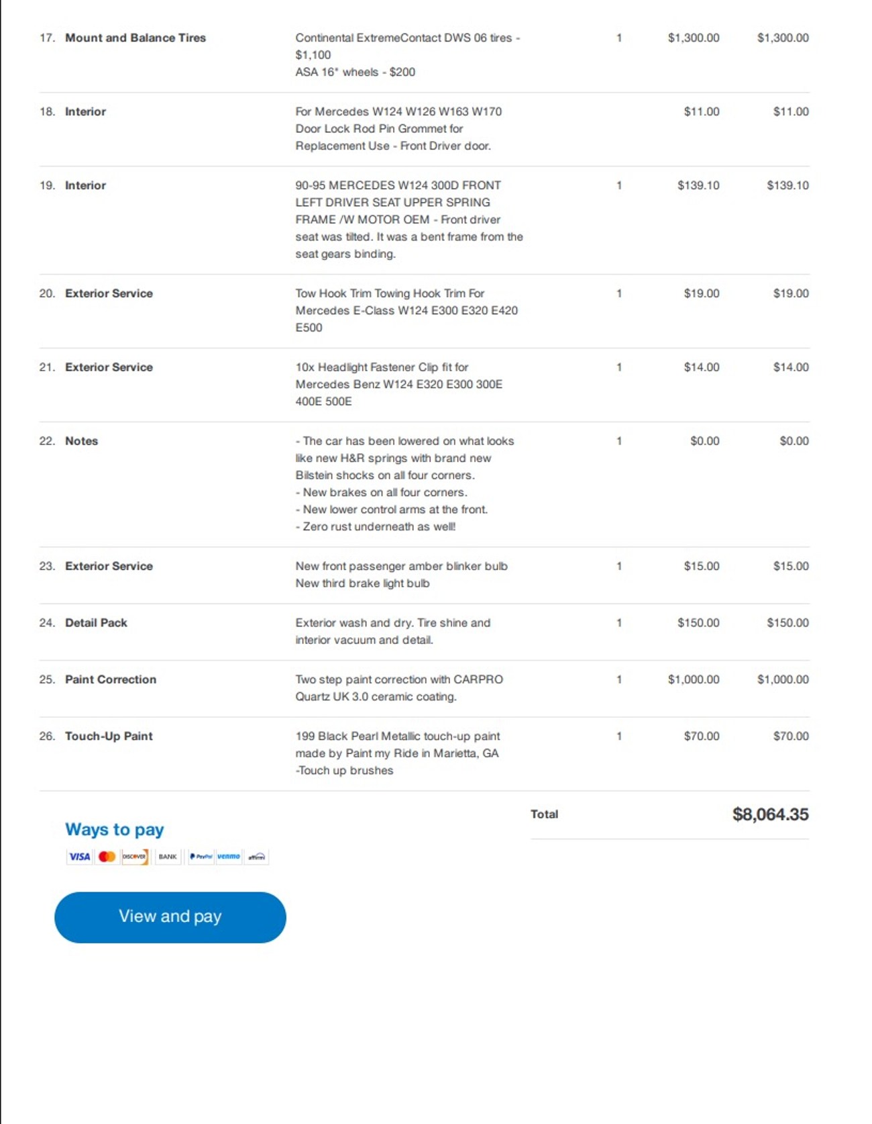Click the Mastercard payment icon
Viewport: 872px width, 1124px height.
point(107,857)
